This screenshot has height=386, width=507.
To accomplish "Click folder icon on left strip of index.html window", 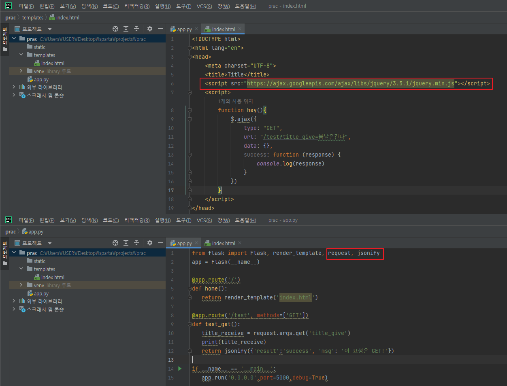I will (x=5, y=49).
